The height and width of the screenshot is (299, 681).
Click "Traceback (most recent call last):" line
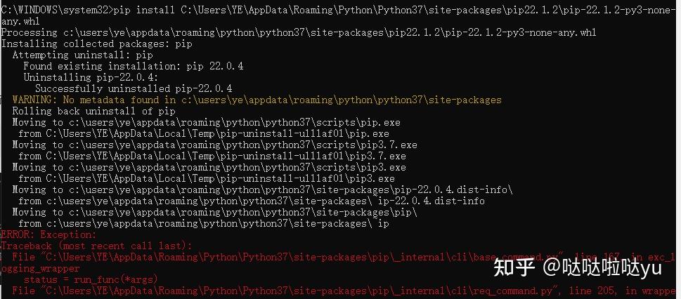pos(96,246)
